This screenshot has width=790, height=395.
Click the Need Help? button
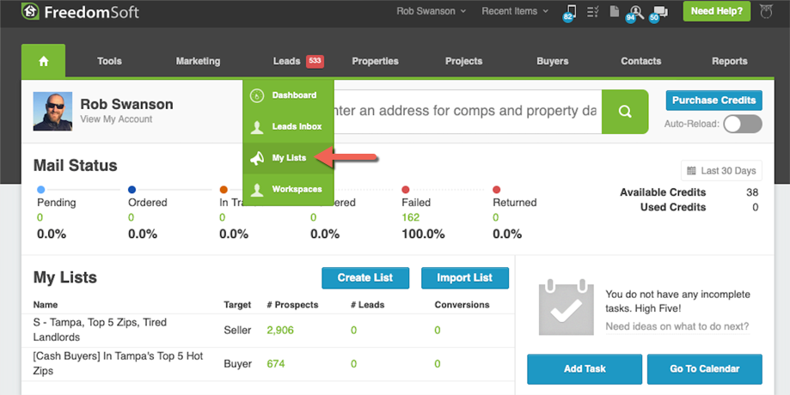[716, 11]
